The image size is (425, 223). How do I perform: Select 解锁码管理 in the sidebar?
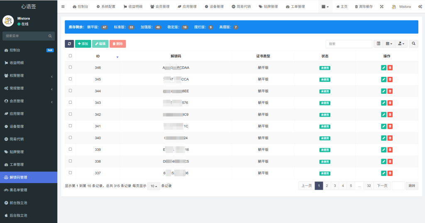pyautogui.click(x=29, y=177)
